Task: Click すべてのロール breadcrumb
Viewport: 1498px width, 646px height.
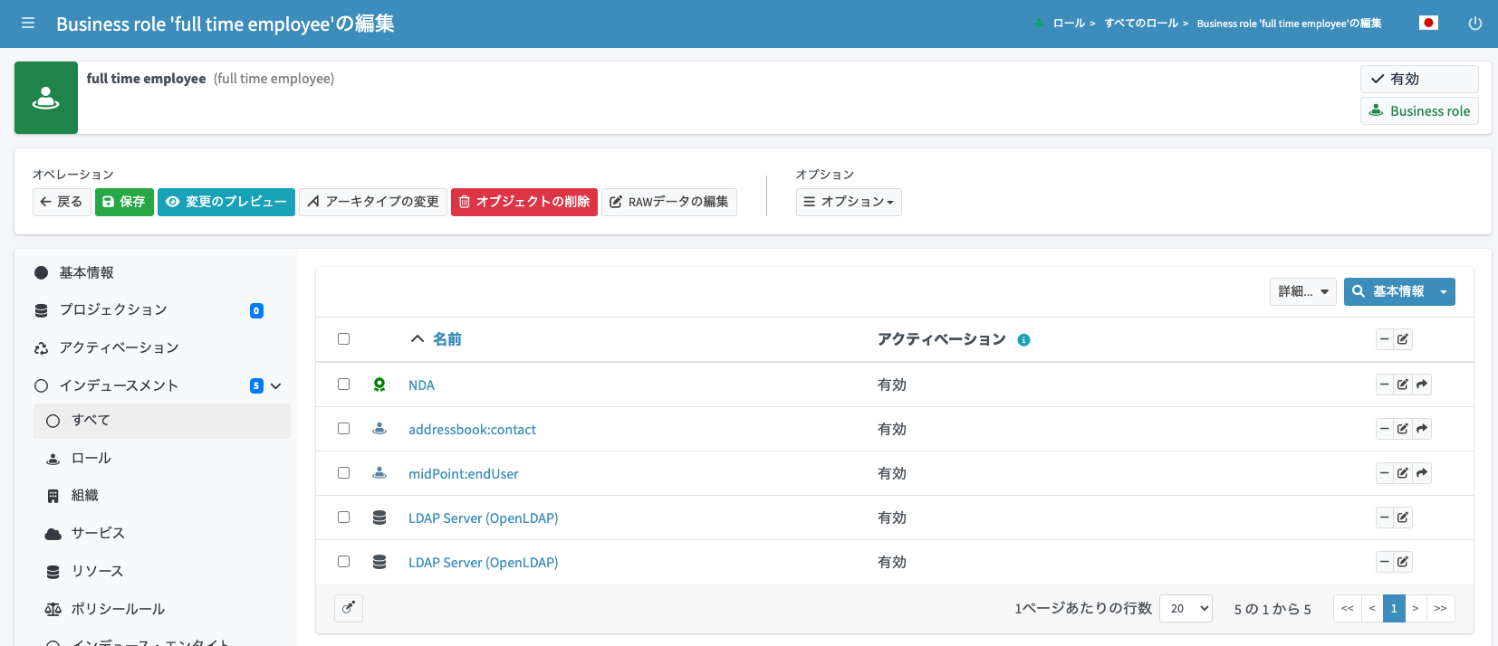Action: click(x=1141, y=24)
